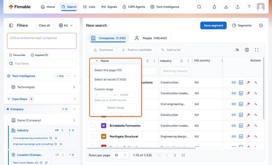The width and height of the screenshot is (272, 165).
Task: Open LinkedIn for Northgate Structural
Action: click(241, 136)
